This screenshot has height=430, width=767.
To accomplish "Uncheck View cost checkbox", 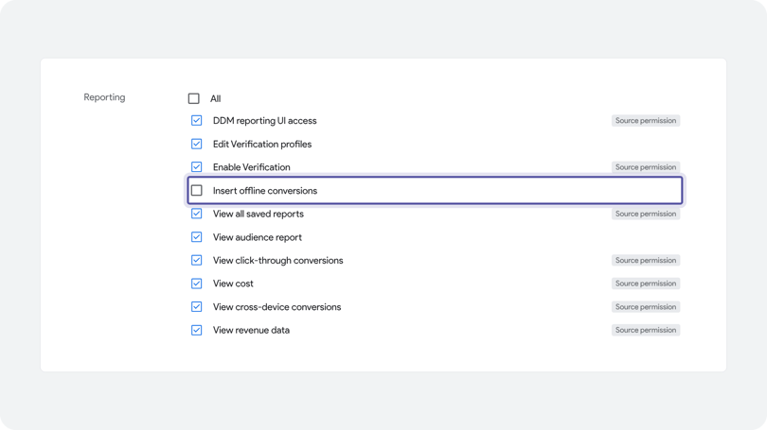I will click(x=197, y=284).
